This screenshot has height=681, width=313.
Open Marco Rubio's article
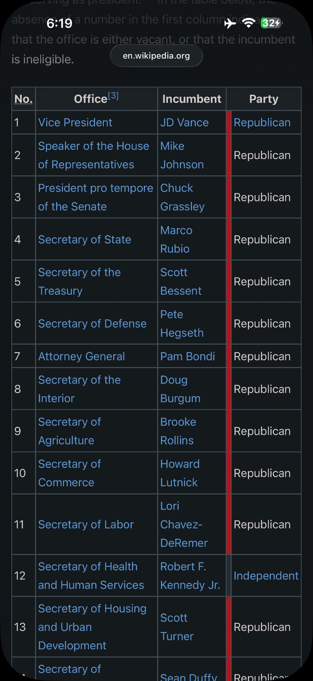(176, 240)
